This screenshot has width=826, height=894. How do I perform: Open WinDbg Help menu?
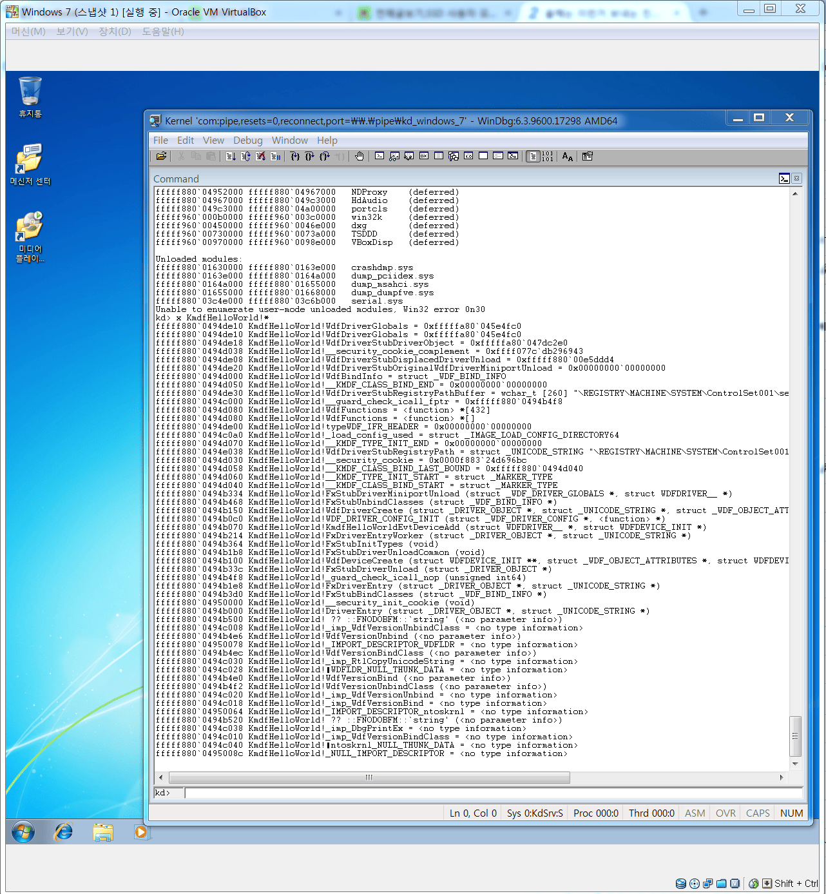tap(327, 140)
